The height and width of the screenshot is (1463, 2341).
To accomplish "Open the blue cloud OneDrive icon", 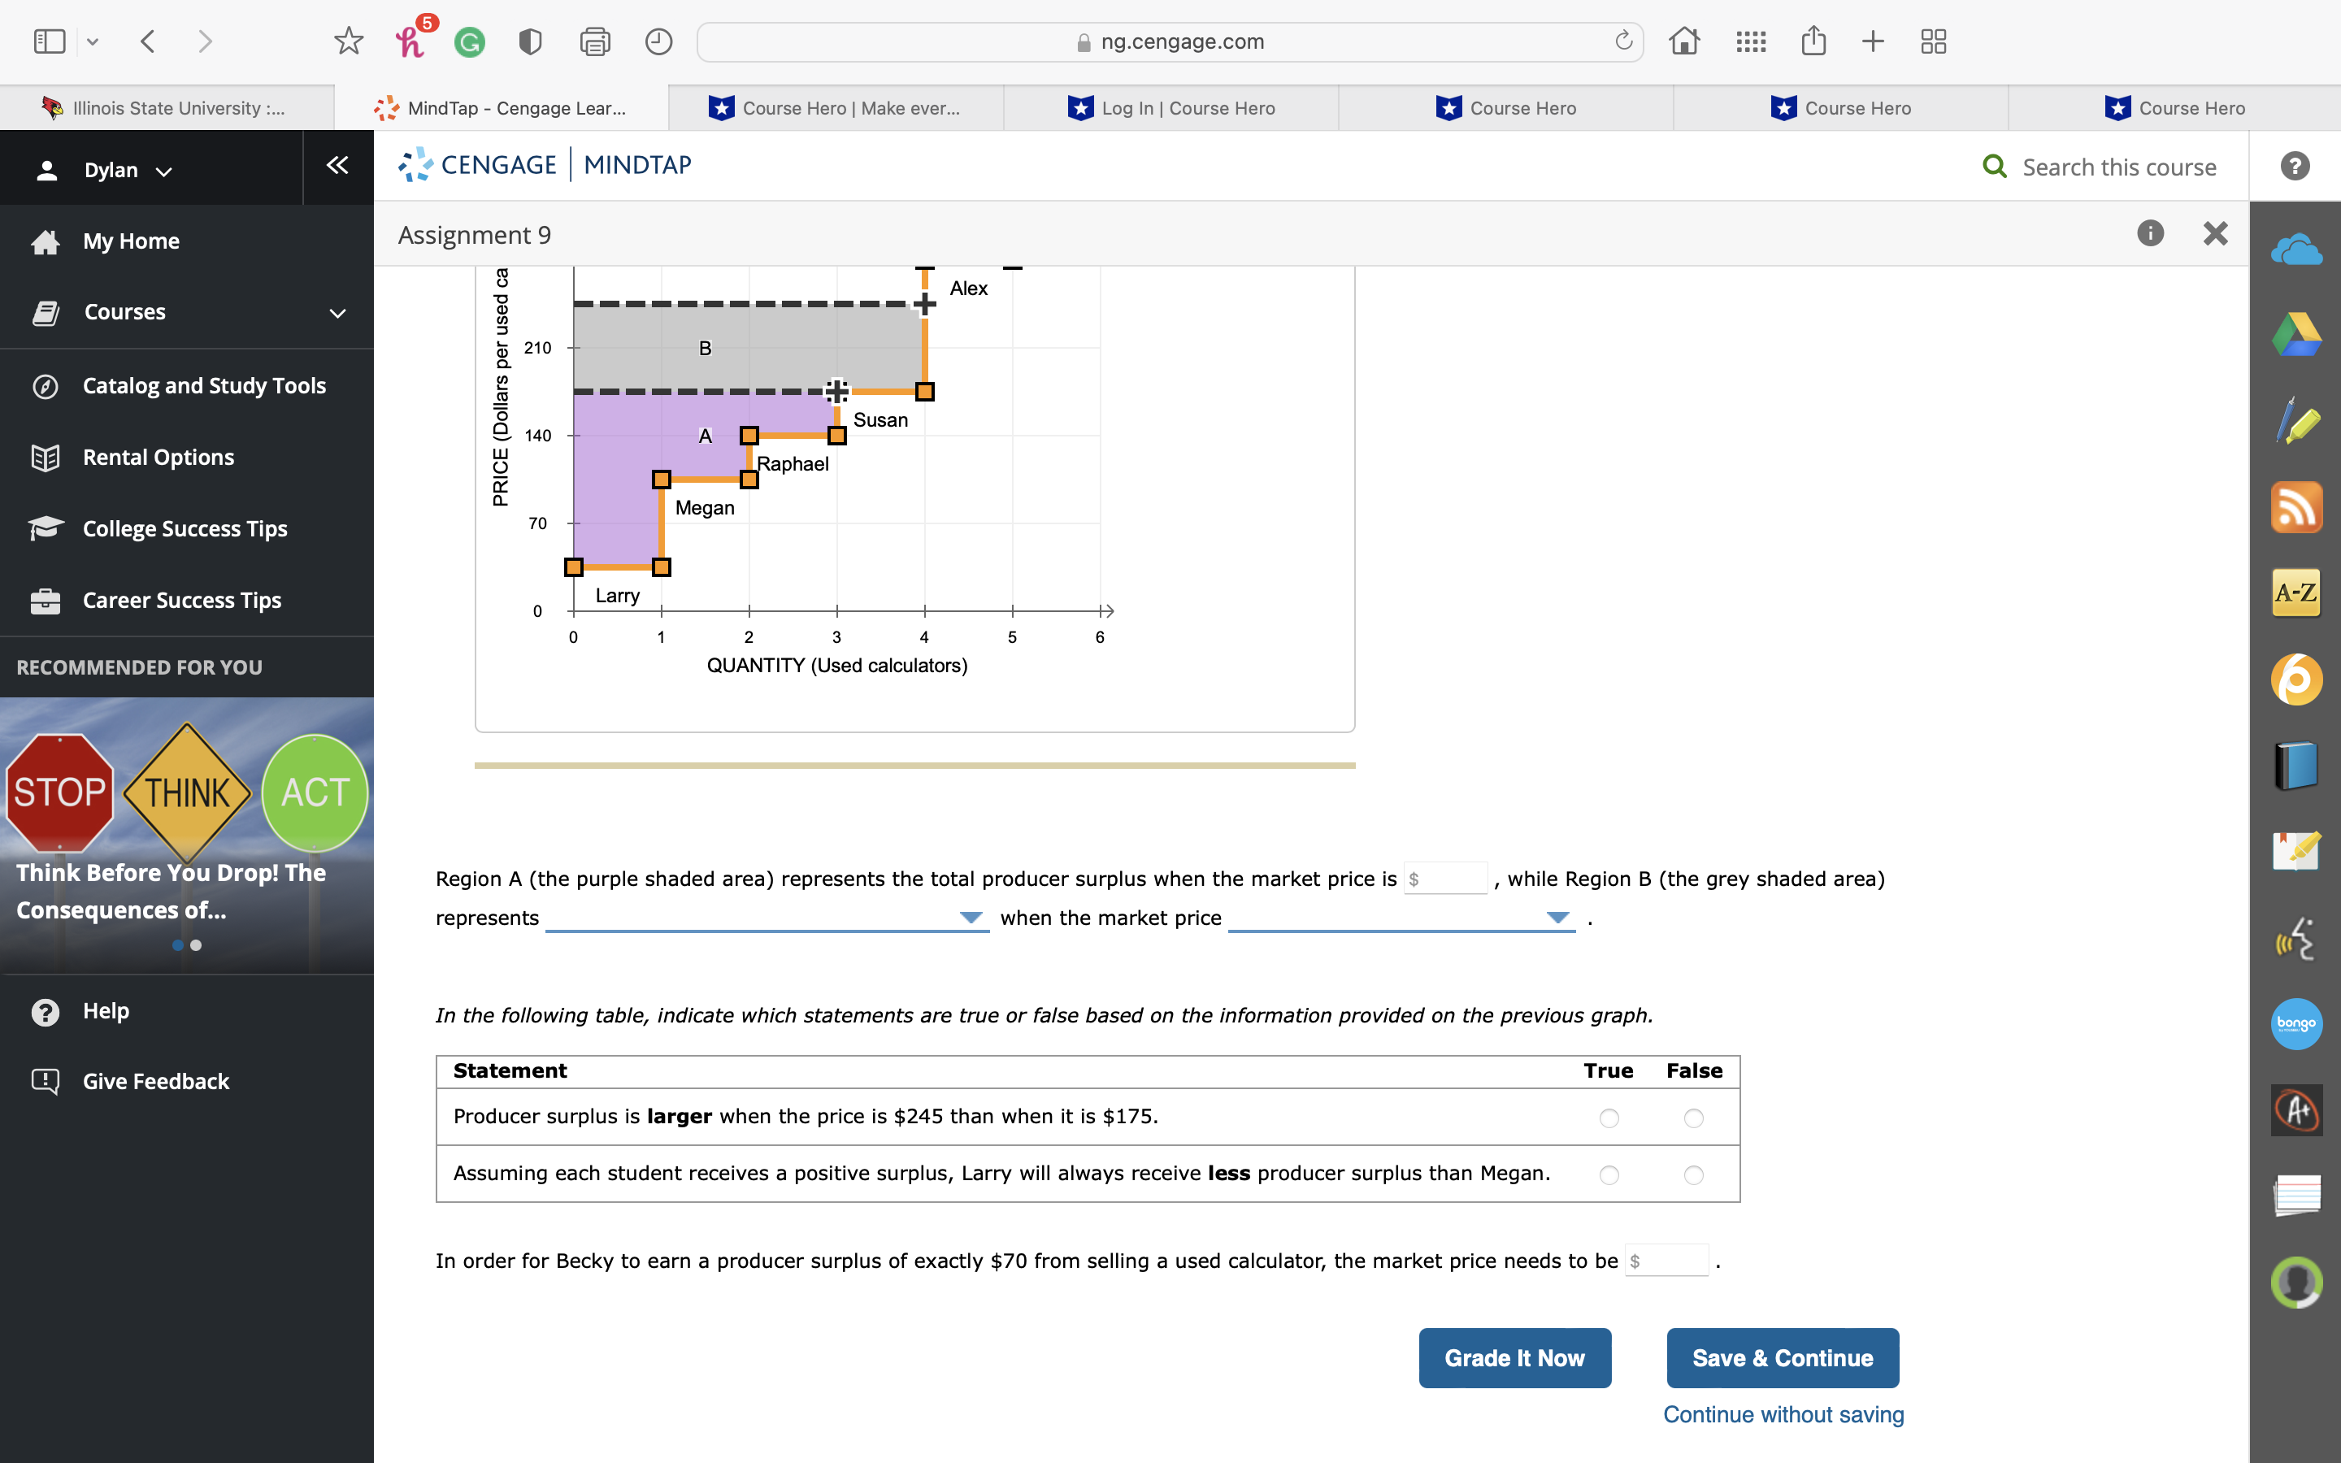I will 2295,250.
